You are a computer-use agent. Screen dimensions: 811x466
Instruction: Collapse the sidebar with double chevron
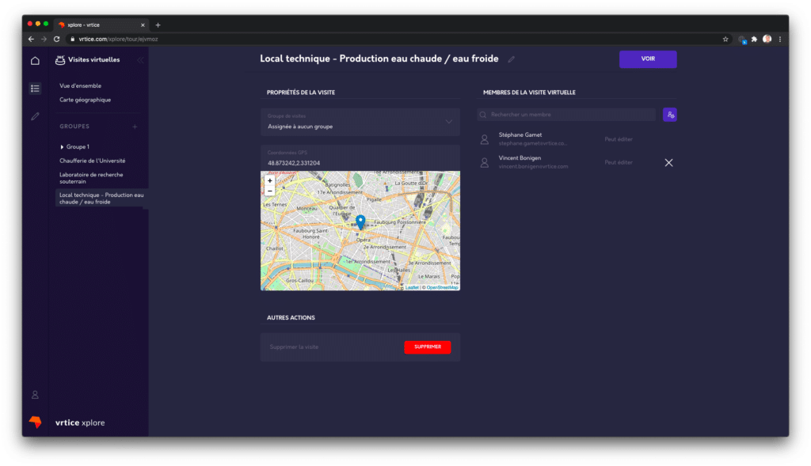[140, 60]
